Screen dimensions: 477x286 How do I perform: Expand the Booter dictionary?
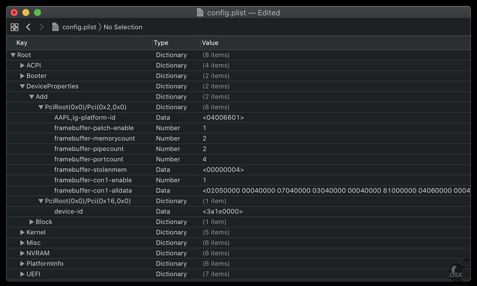[22, 76]
